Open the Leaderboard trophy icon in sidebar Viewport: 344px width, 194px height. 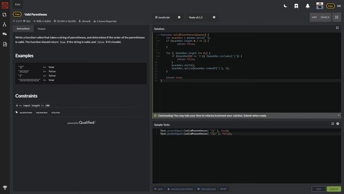tap(5, 188)
